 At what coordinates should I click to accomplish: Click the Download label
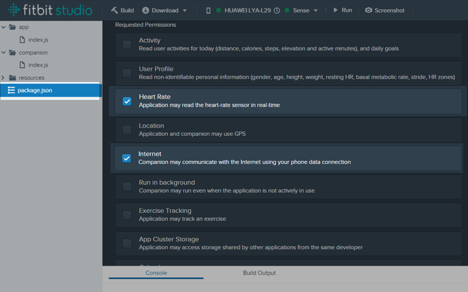coord(165,11)
